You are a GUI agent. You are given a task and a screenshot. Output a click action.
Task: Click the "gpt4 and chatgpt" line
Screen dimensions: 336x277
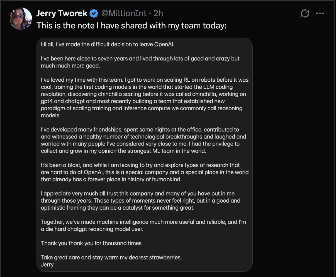pyautogui.click(x=133, y=101)
